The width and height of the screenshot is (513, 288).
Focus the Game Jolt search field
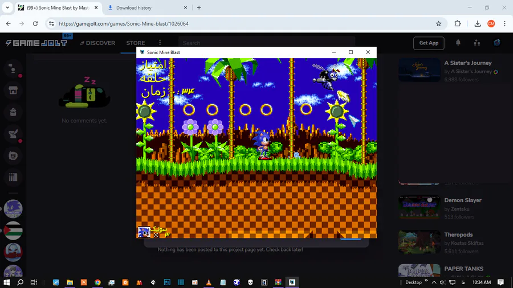(x=267, y=43)
